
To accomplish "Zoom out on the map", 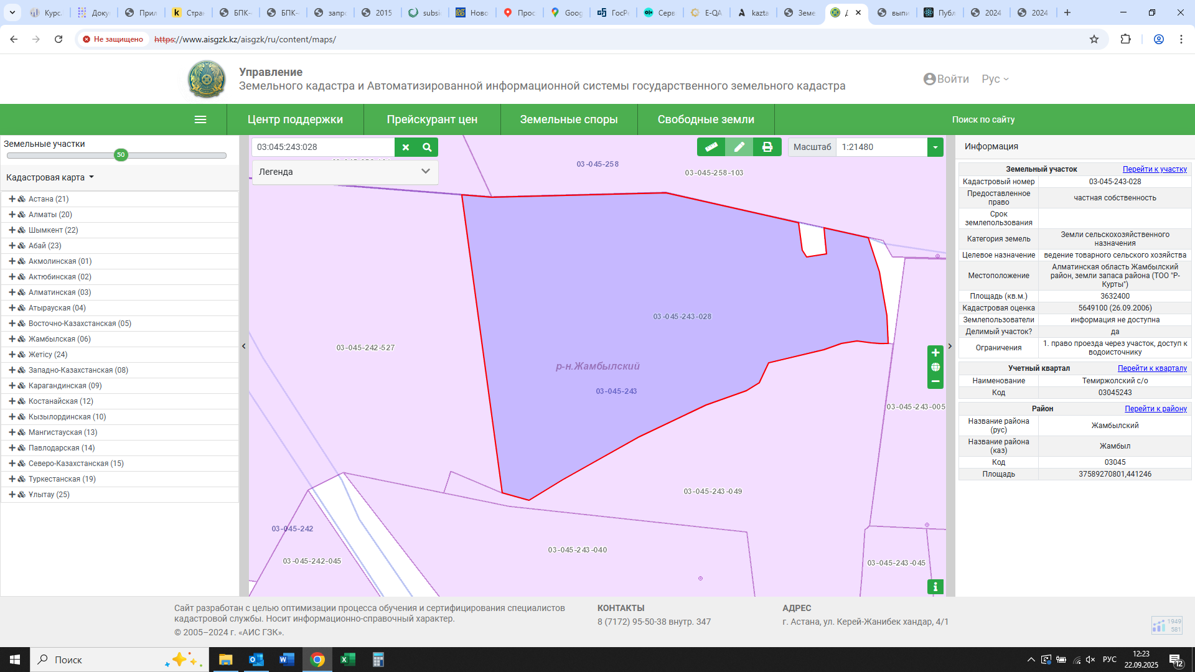I will (935, 381).
